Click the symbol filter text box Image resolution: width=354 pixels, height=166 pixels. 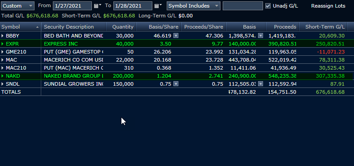[x=243, y=6]
